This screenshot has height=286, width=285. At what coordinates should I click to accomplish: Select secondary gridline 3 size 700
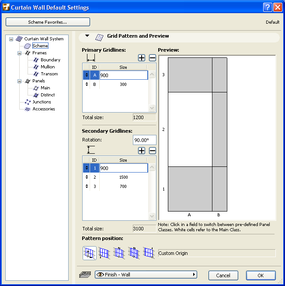coord(123,186)
